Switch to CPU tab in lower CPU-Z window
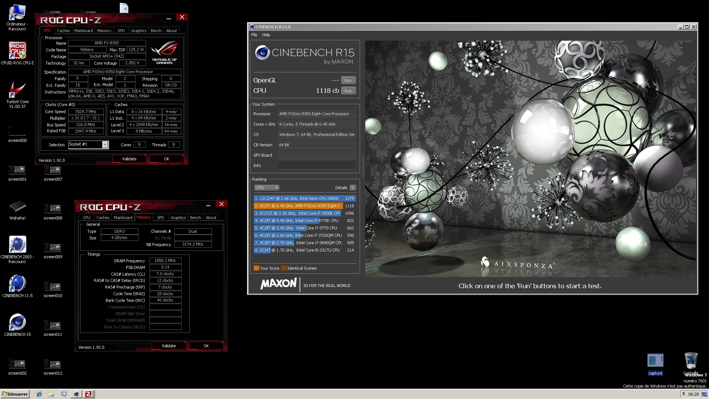 (x=86, y=218)
